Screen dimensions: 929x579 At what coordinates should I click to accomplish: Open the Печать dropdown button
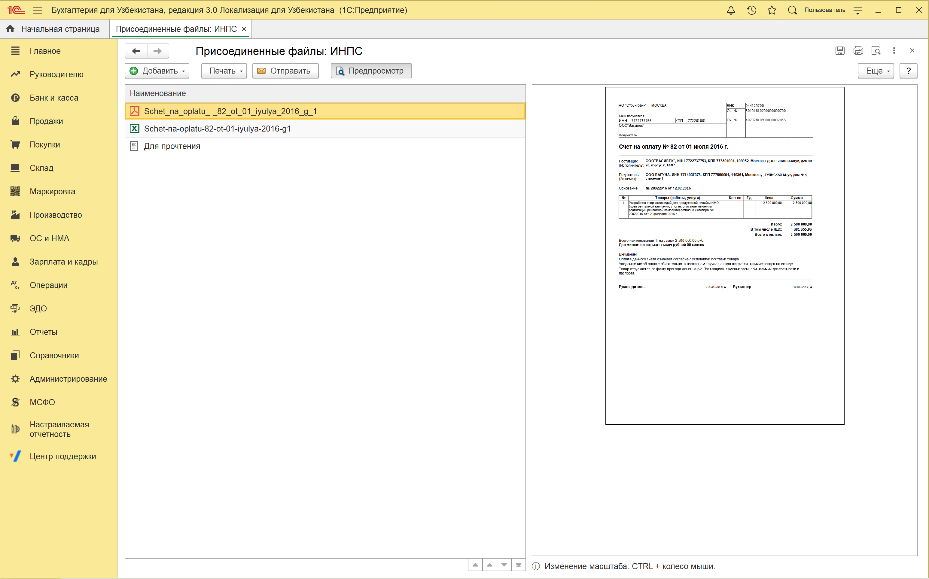(224, 71)
